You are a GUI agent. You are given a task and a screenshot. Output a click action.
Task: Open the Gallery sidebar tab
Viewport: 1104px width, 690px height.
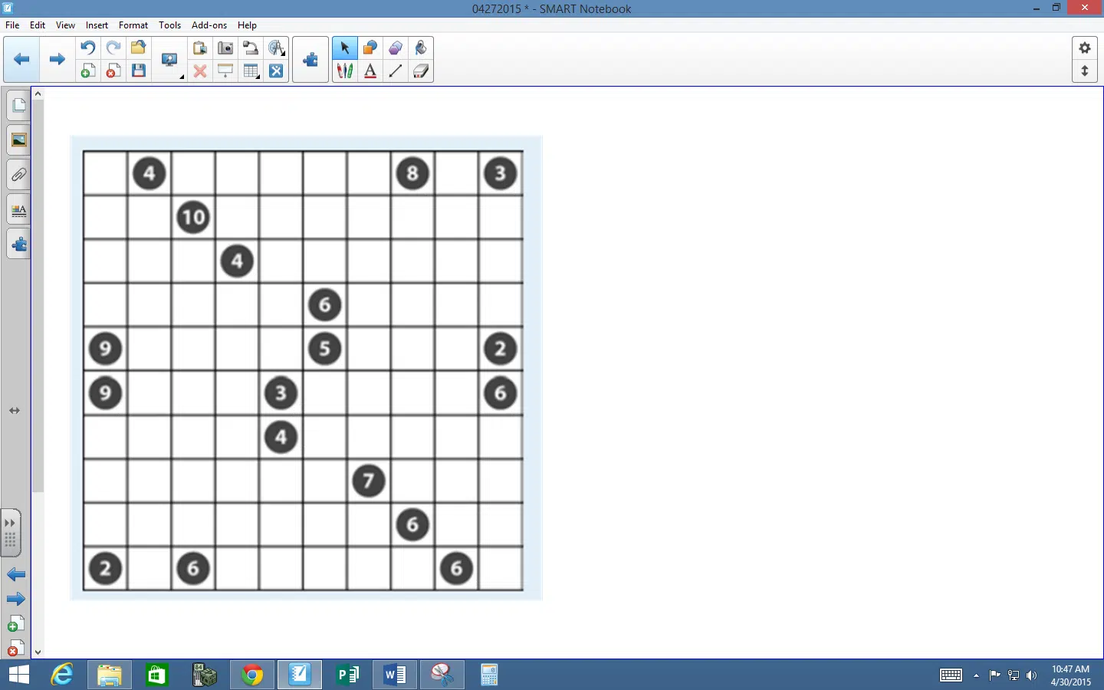(18, 140)
